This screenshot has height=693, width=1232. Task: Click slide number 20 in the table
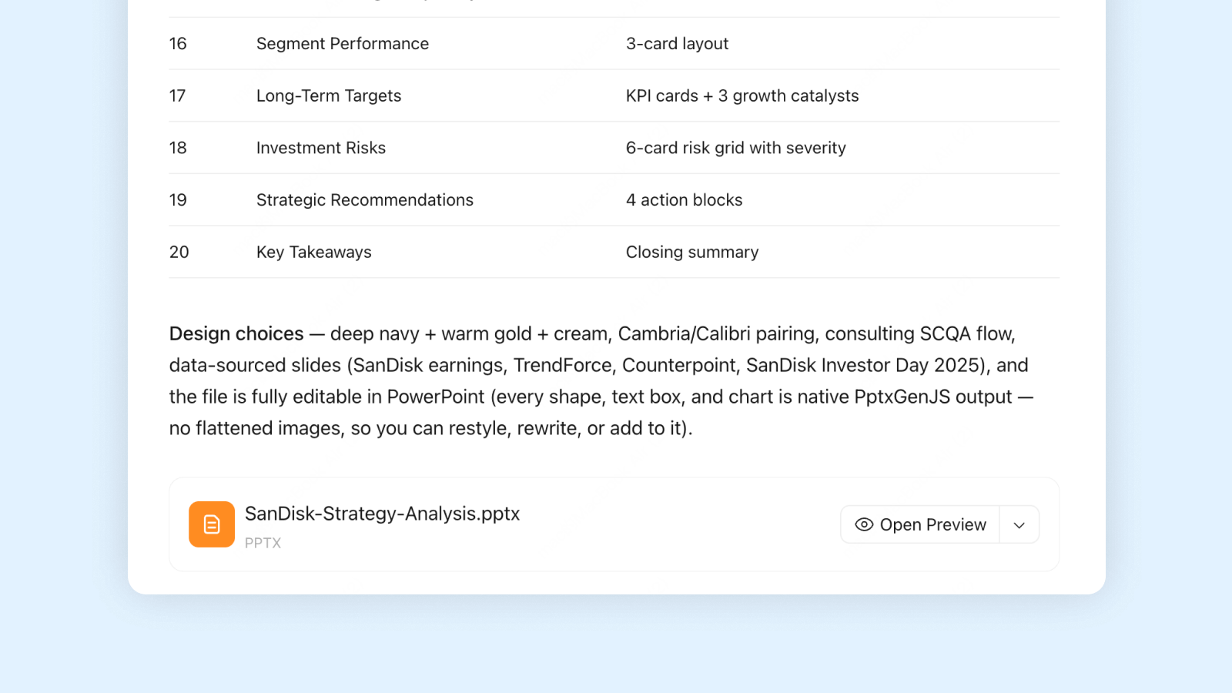click(x=179, y=253)
